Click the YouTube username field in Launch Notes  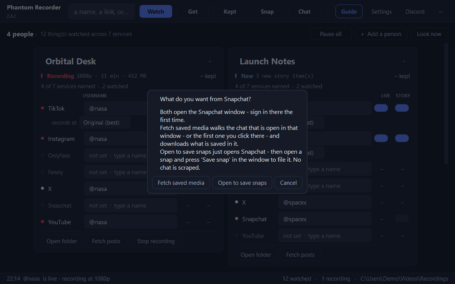[325, 236]
